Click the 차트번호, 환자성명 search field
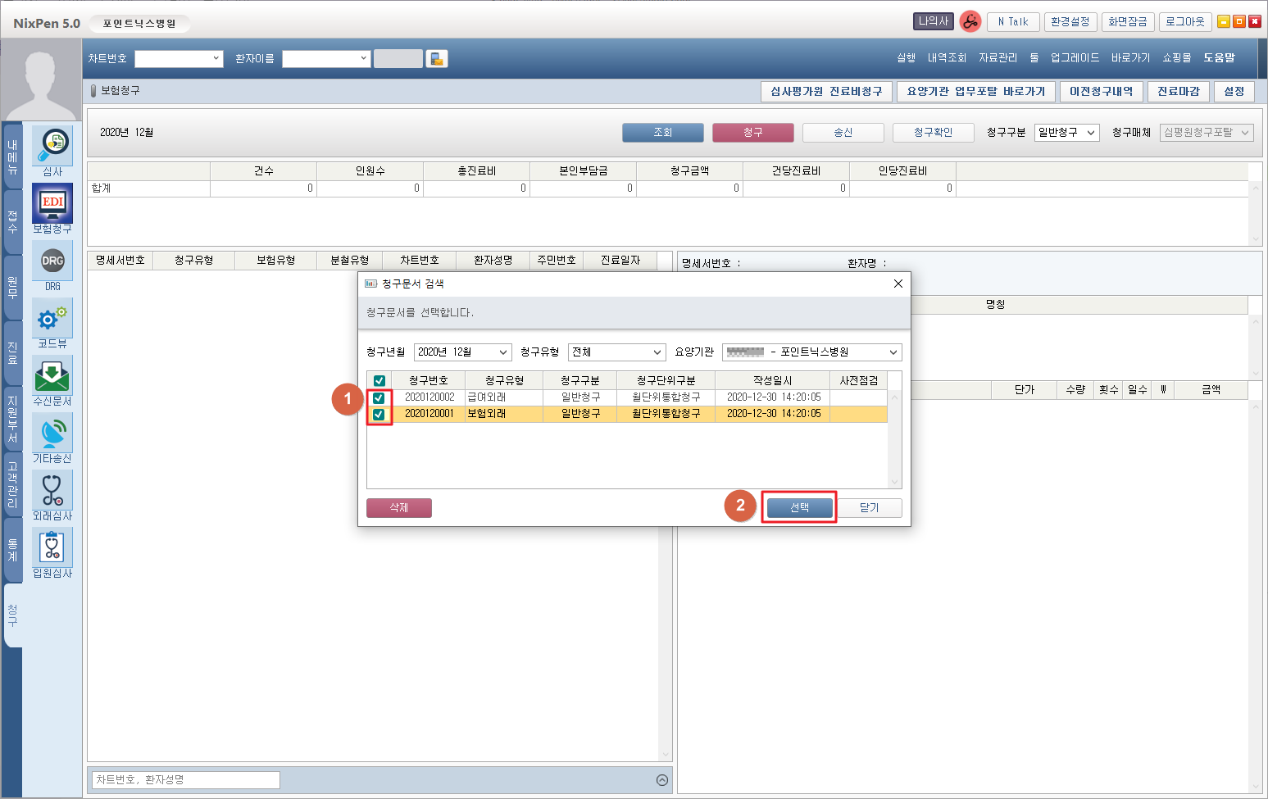Screen dimensions: 1268x799 point(184,780)
